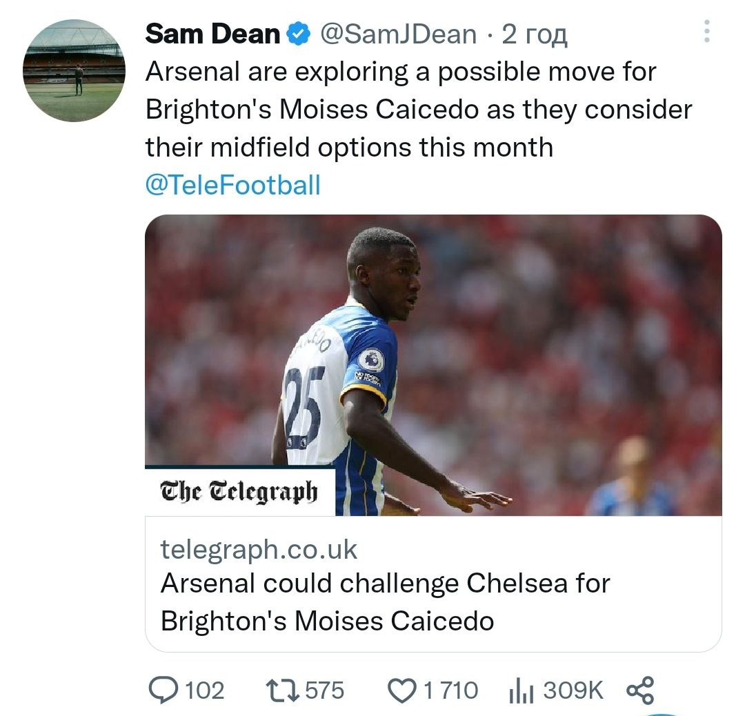Open the Caicedo article preview image
745x716 pixels.
(433, 364)
